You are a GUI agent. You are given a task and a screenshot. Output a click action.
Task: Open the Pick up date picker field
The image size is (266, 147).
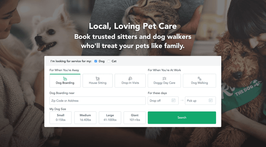[x=200, y=101]
